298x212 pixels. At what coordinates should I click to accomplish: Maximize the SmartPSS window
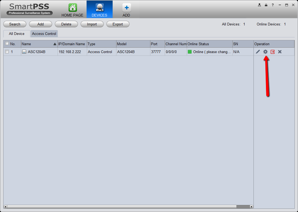[286, 5]
